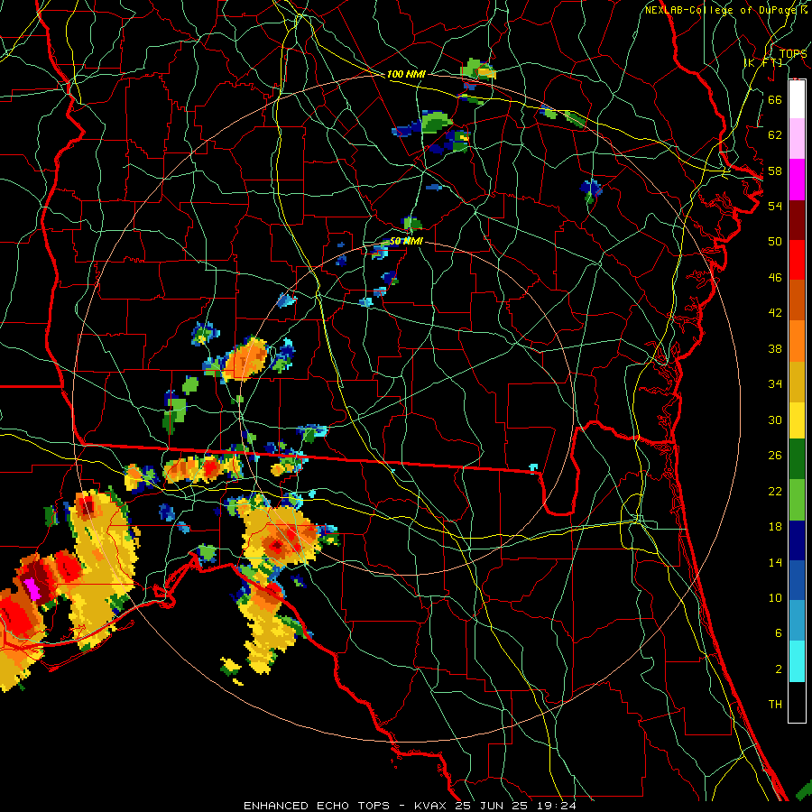Select the medium blue legend swatch
Viewport: 812px width, 812px height.
[797, 580]
